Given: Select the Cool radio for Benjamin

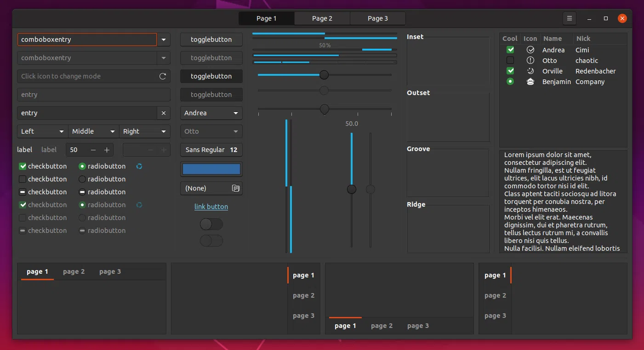Looking at the screenshot, I should pyautogui.click(x=510, y=82).
